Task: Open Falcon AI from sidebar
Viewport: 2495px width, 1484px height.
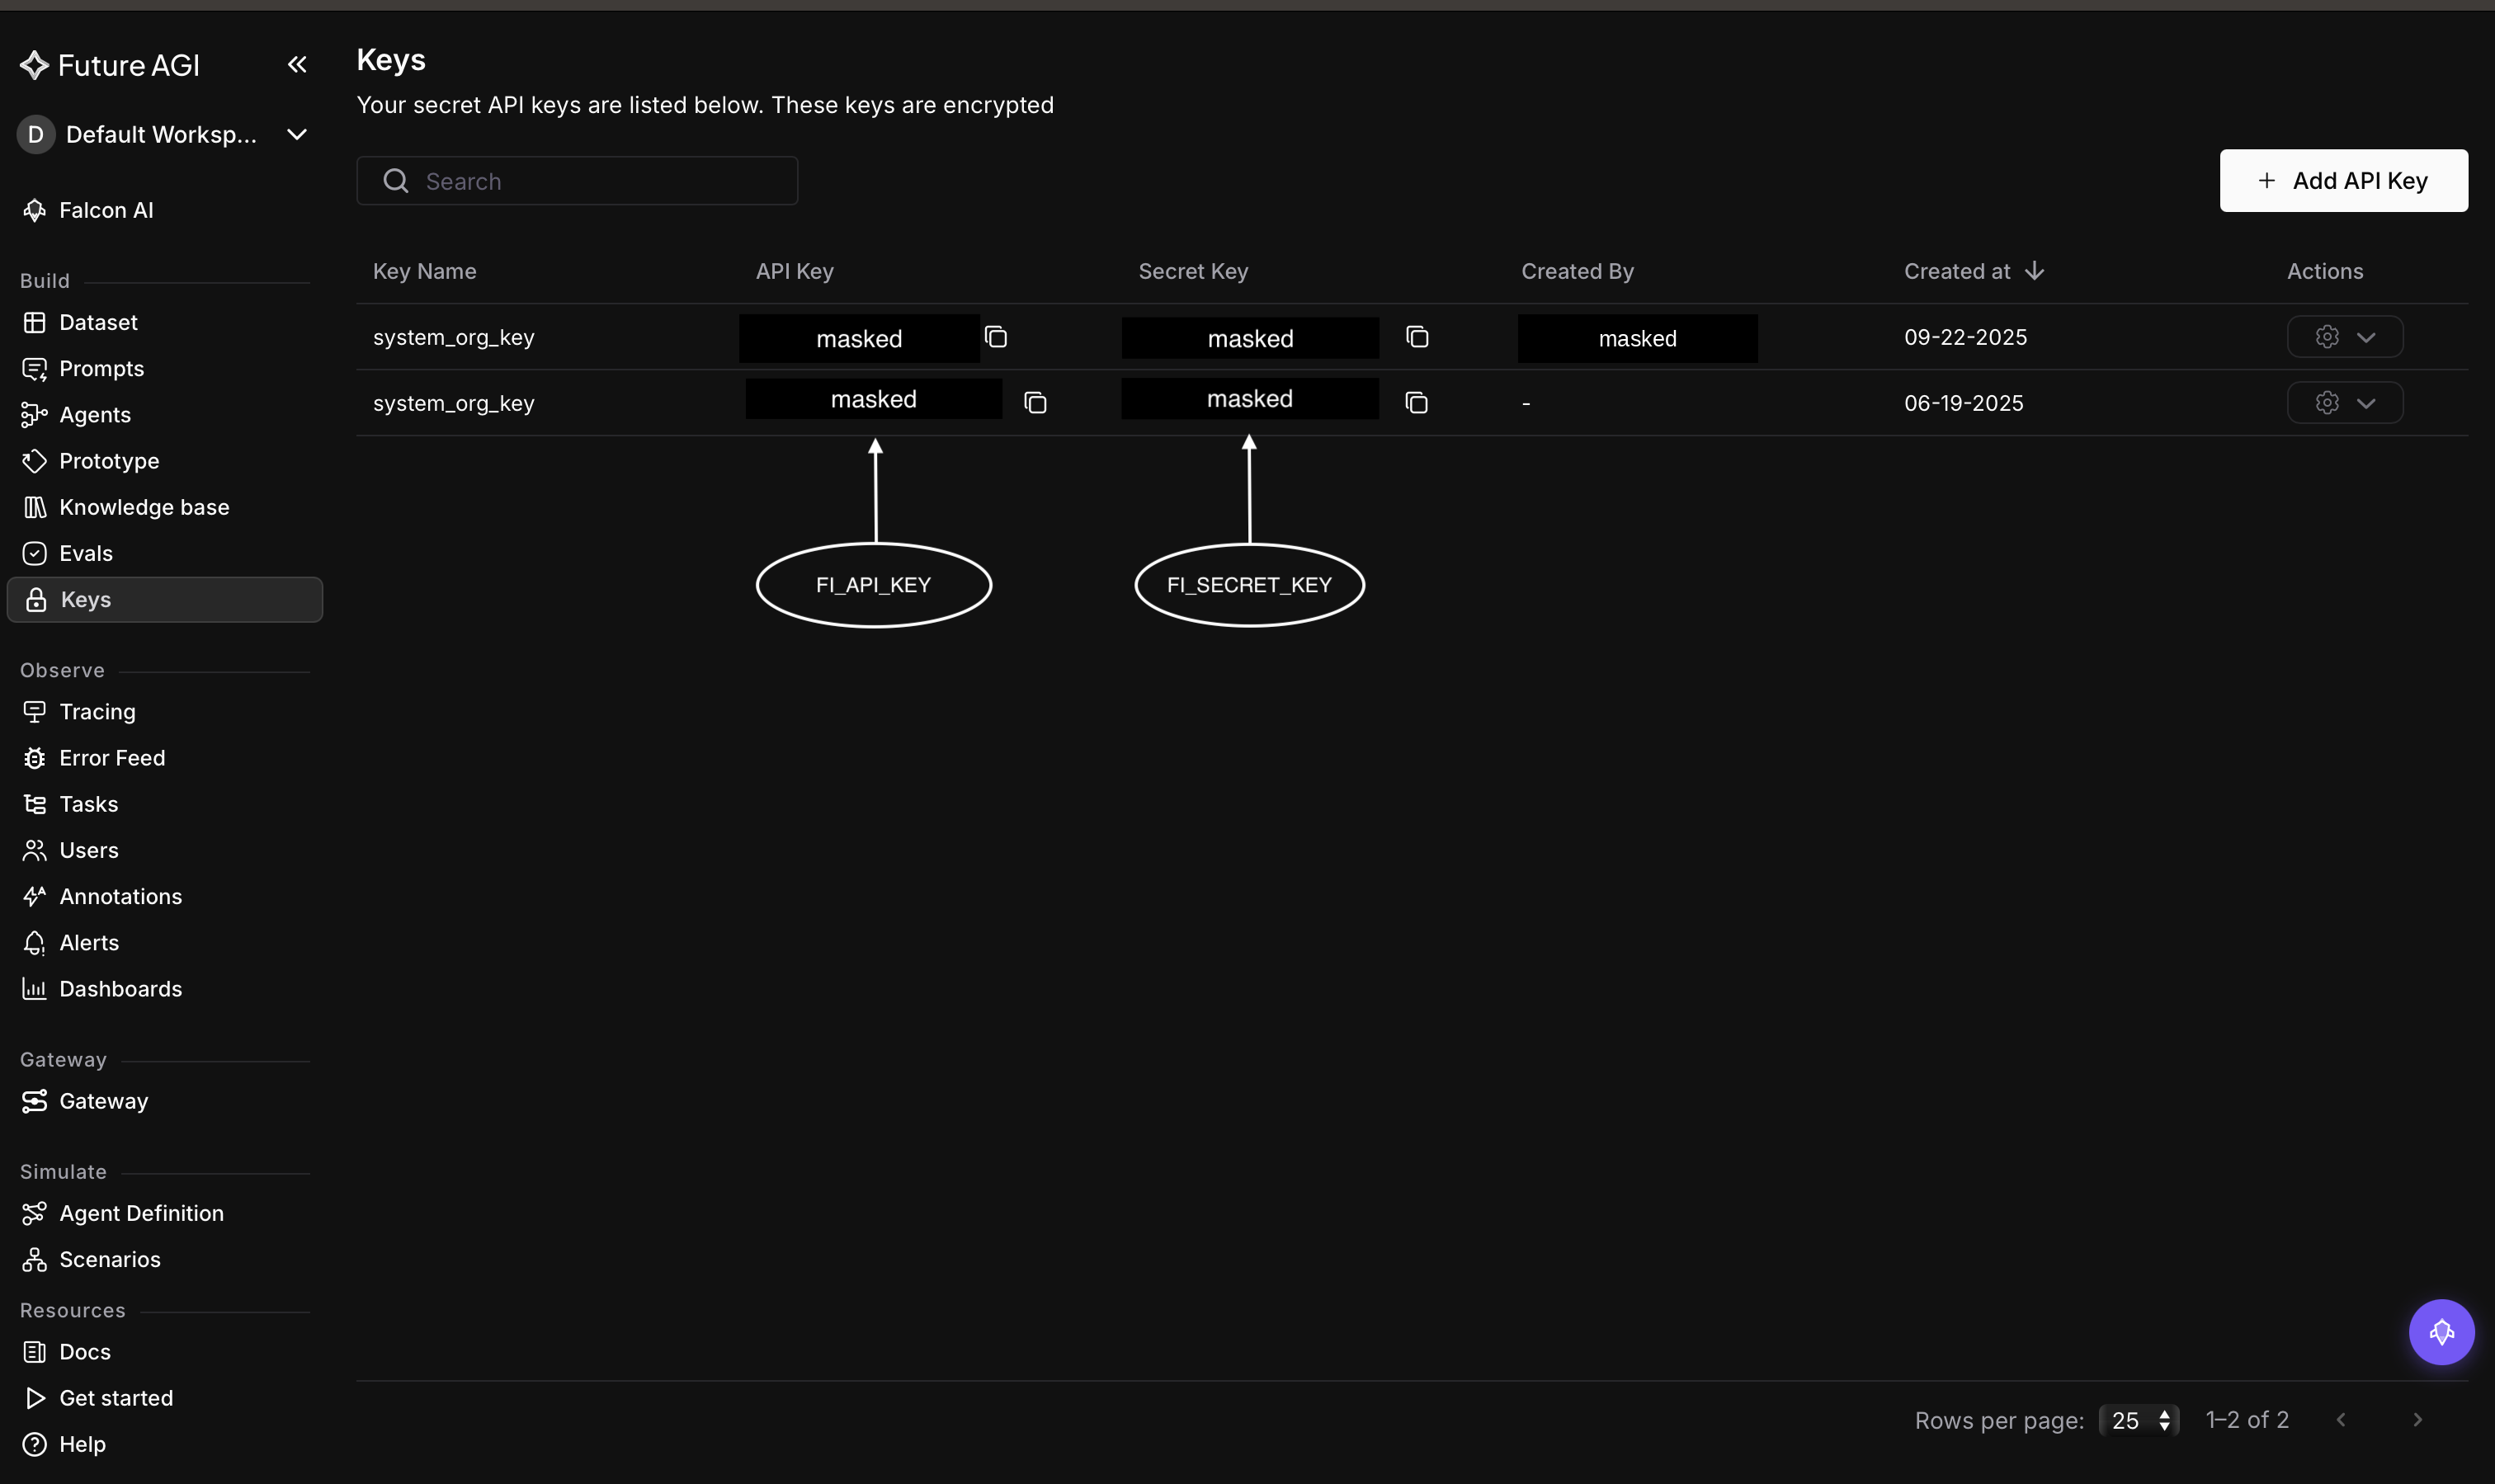Action: click(x=105, y=210)
